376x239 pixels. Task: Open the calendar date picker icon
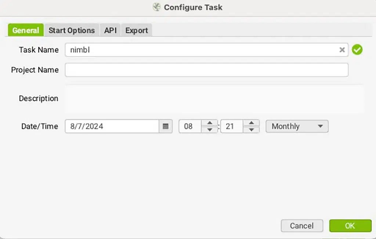(166, 126)
